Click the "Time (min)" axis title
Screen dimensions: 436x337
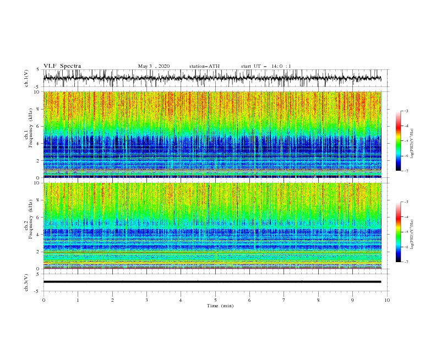pos(220,306)
